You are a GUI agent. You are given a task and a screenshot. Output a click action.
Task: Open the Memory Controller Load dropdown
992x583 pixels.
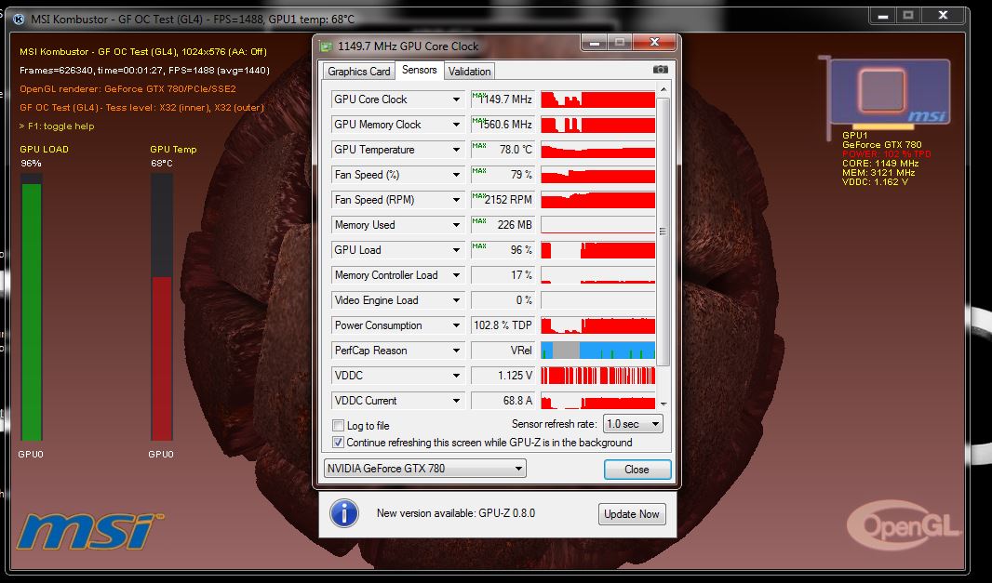coord(455,275)
